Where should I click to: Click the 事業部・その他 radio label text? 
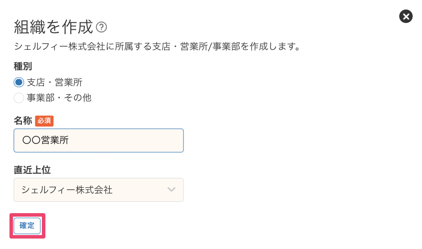pos(59,98)
